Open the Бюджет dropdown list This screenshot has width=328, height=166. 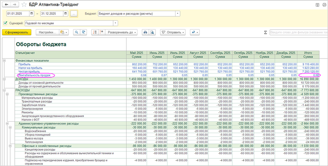click(x=177, y=13)
